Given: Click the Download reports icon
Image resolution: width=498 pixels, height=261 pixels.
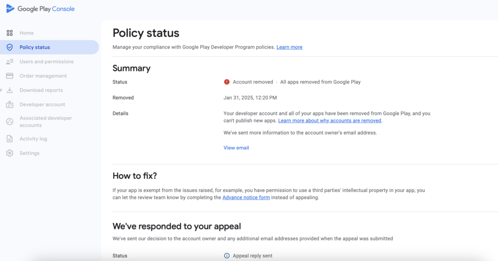Looking at the screenshot, I should coord(10,90).
